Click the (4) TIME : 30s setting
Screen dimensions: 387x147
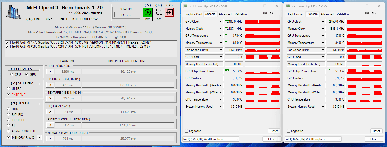39,19
